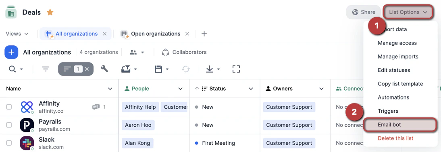Click the Affinity company logo
The width and height of the screenshot is (441, 152).
click(27, 107)
